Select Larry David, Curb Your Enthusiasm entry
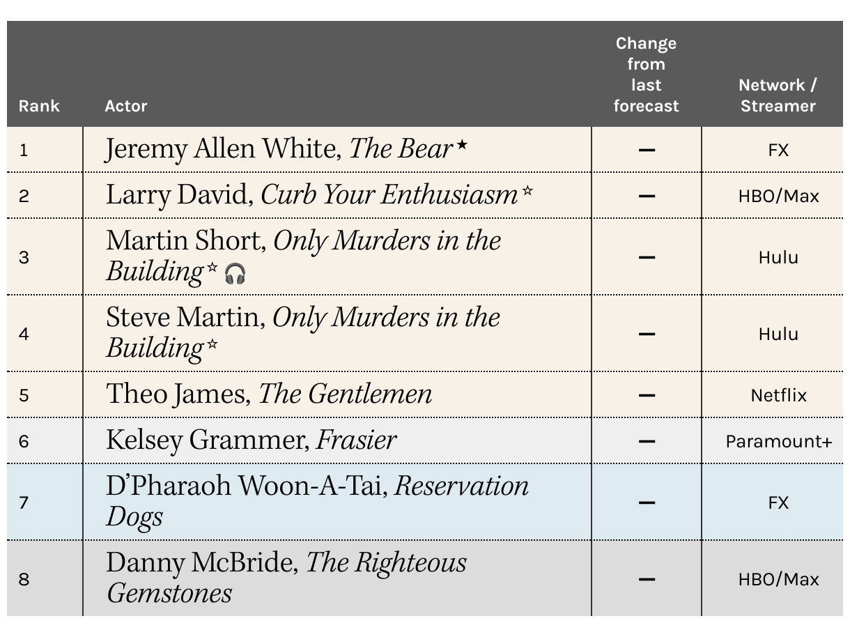Image resolution: width=850 pixels, height=623 pixels. [319, 194]
